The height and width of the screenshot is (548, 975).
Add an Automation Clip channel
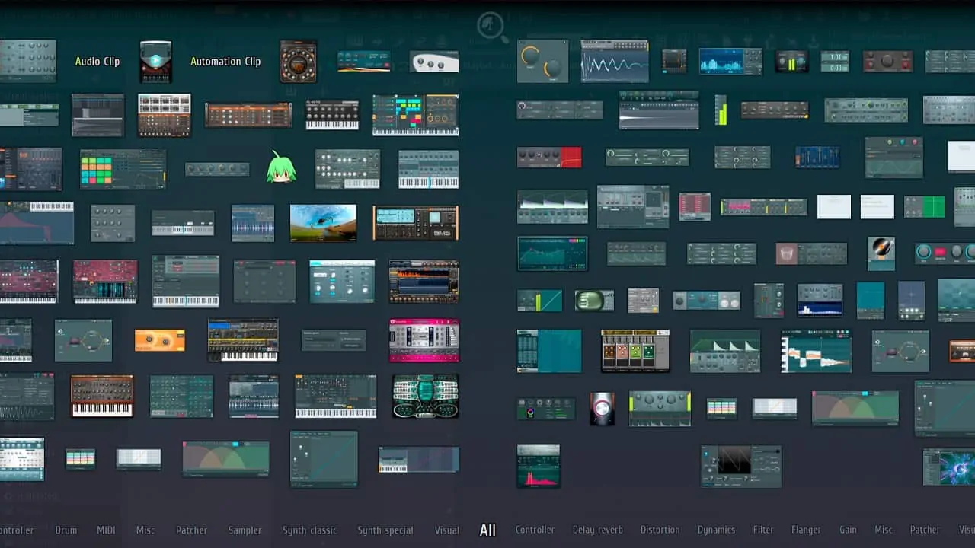coord(225,62)
